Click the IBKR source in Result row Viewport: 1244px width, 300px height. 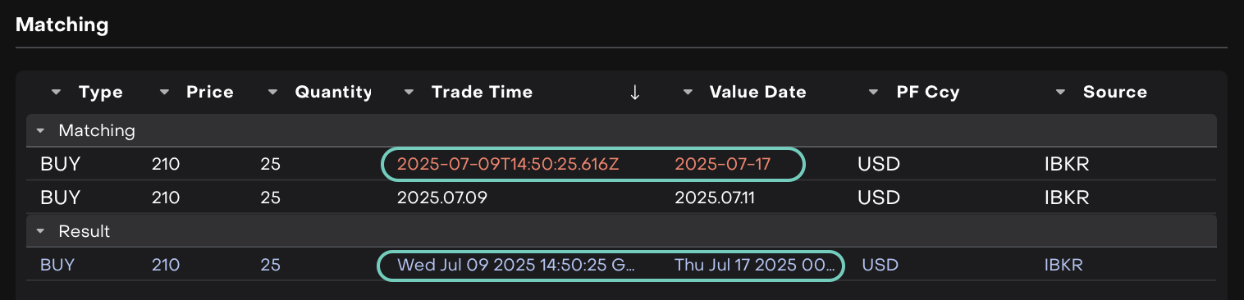point(1063,265)
